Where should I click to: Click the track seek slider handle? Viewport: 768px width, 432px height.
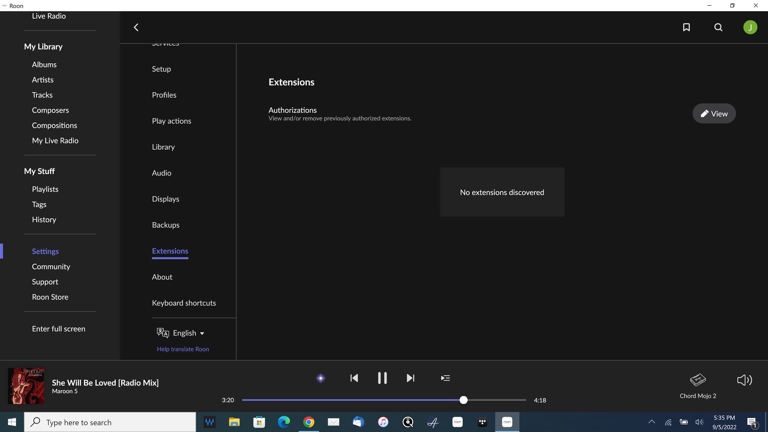tap(463, 400)
